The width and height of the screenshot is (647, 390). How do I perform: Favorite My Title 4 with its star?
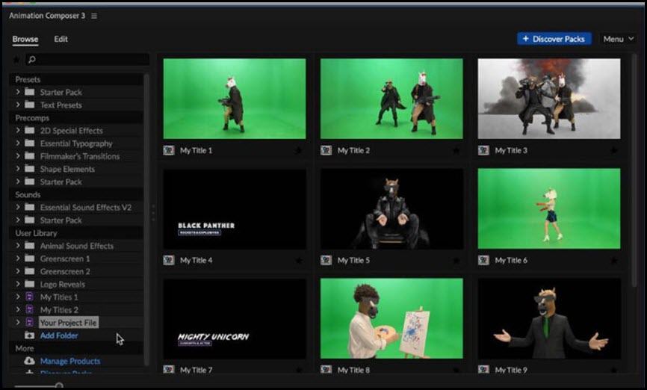tap(299, 261)
